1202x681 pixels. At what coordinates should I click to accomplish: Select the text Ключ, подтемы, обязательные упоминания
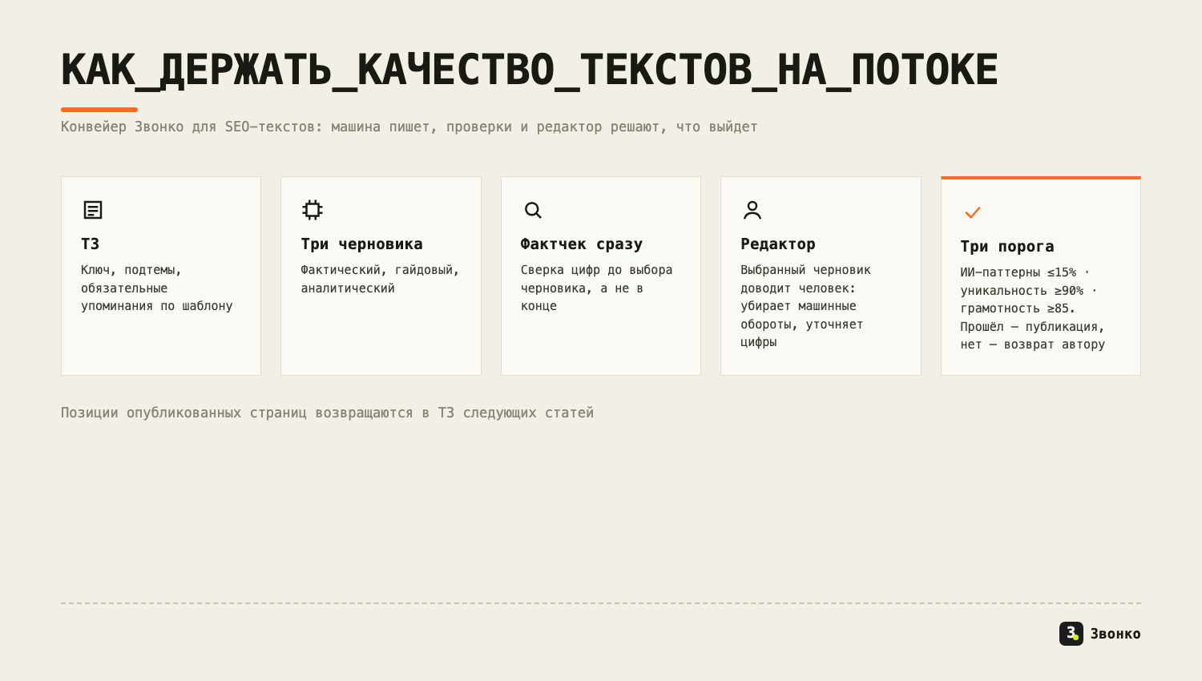pyautogui.click(x=157, y=288)
